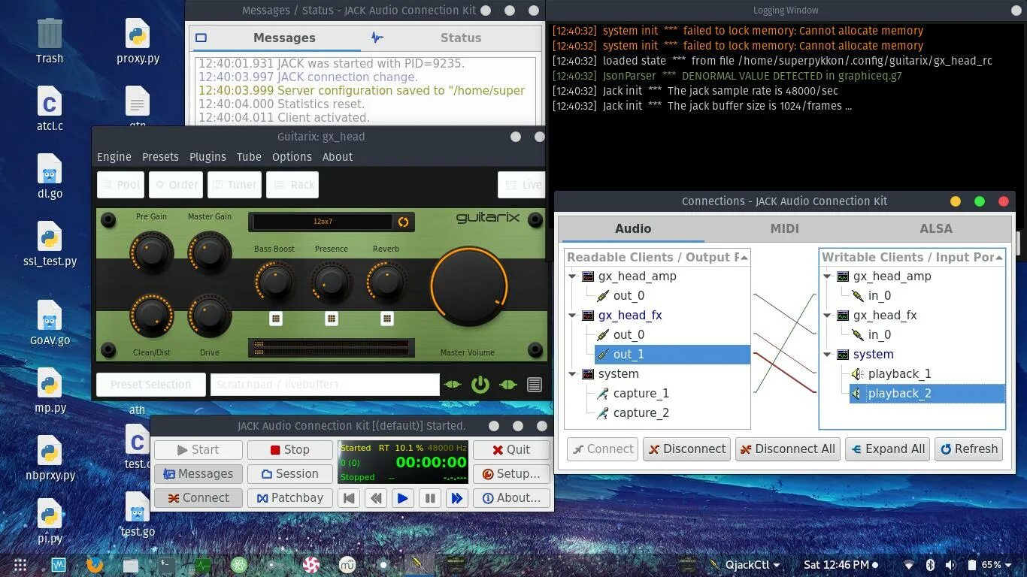Collapse gx_head_amp in Readable Clients
Viewport: 1027px width, 577px height.
573,276
